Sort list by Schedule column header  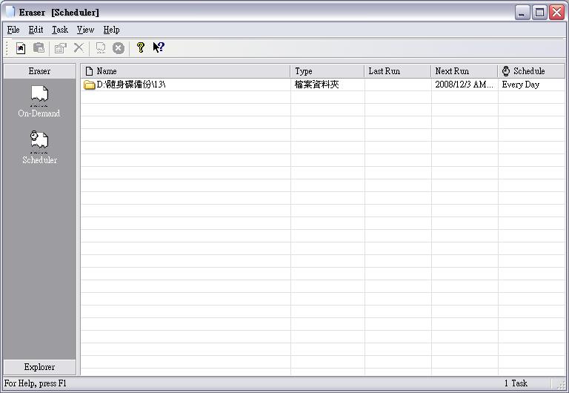[531, 71]
